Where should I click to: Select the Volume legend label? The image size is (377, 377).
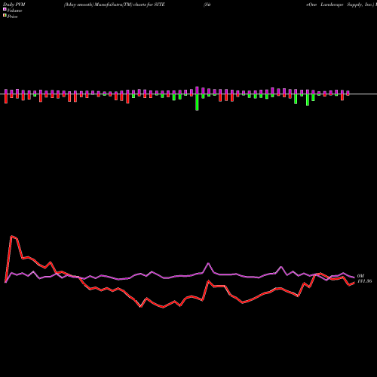tap(14, 11)
